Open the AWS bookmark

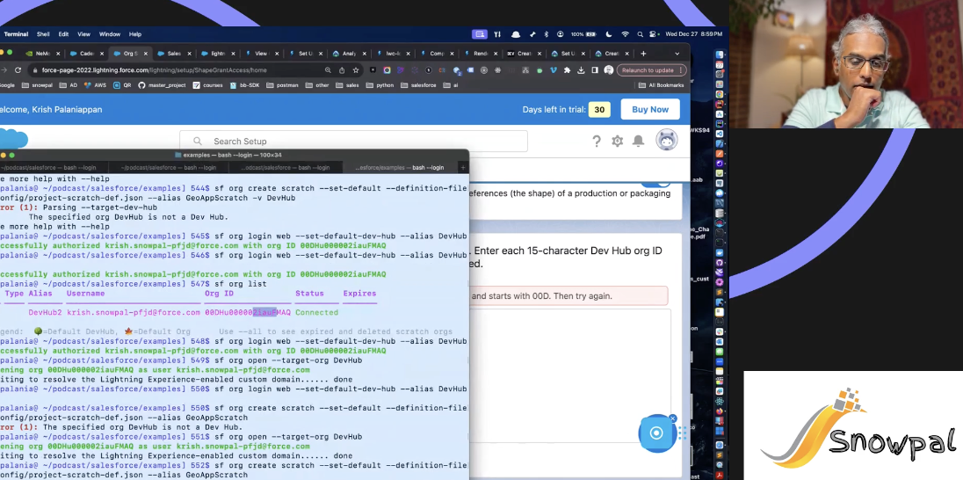(96, 85)
